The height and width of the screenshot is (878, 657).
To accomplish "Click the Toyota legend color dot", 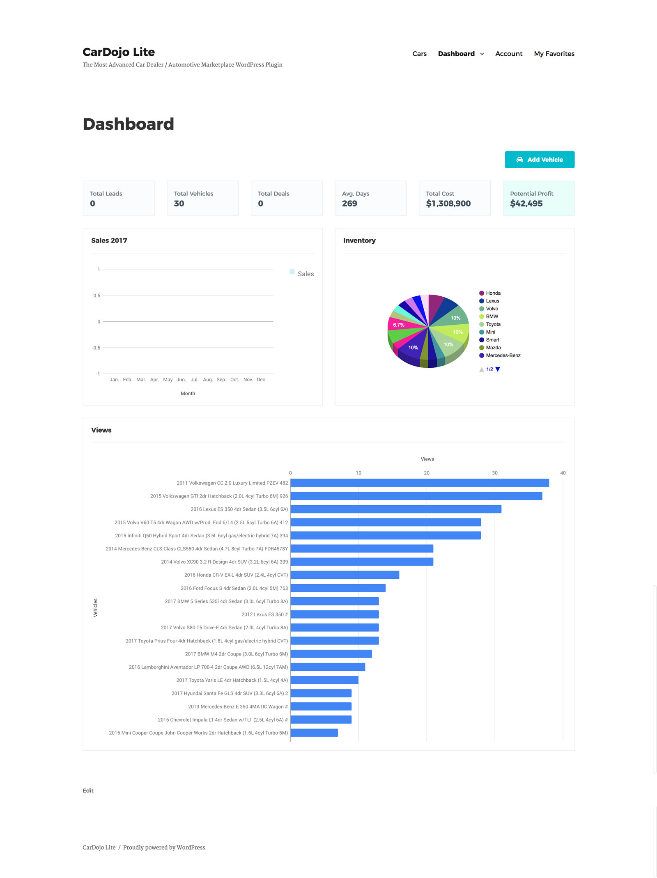I will coord(482,324).
